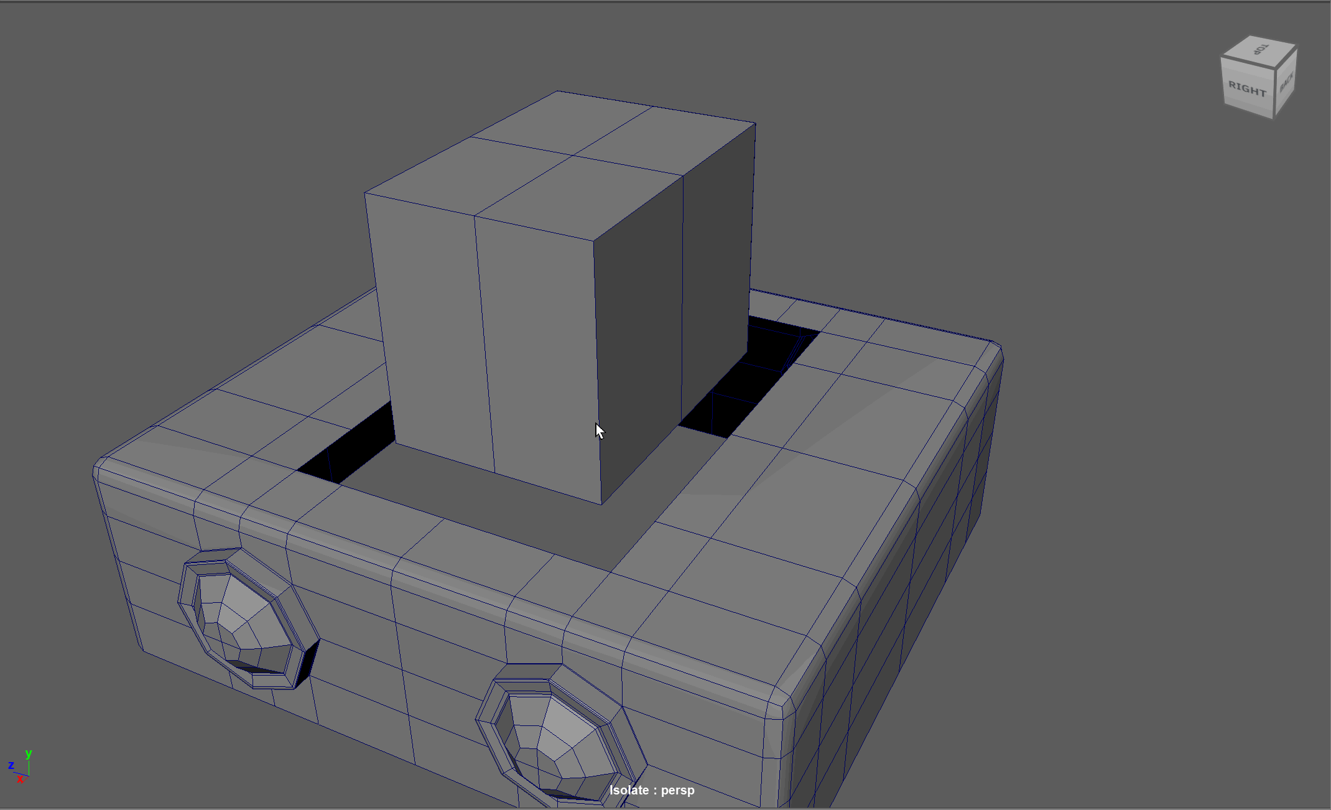Select the left octagonal bolt on base
This screenshot has width=1331, height=810.
(246, 620)
